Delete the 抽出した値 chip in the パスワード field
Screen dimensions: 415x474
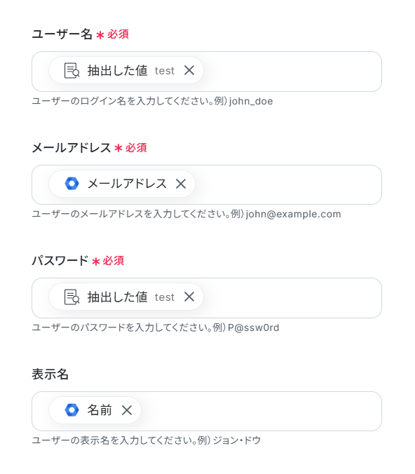click(189, 297)
